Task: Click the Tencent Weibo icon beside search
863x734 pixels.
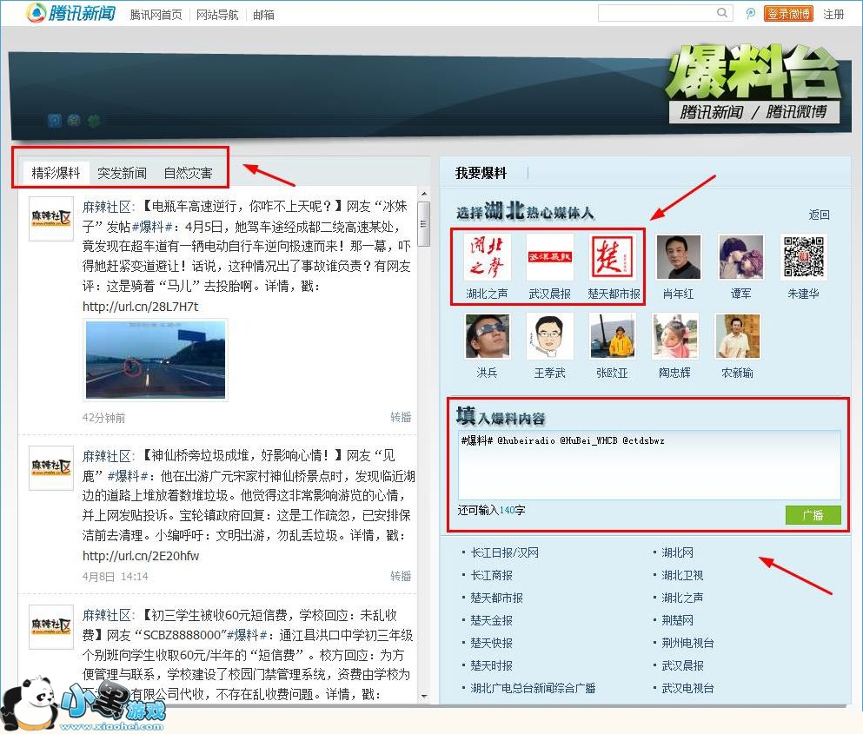Action: tap(750, 13)
